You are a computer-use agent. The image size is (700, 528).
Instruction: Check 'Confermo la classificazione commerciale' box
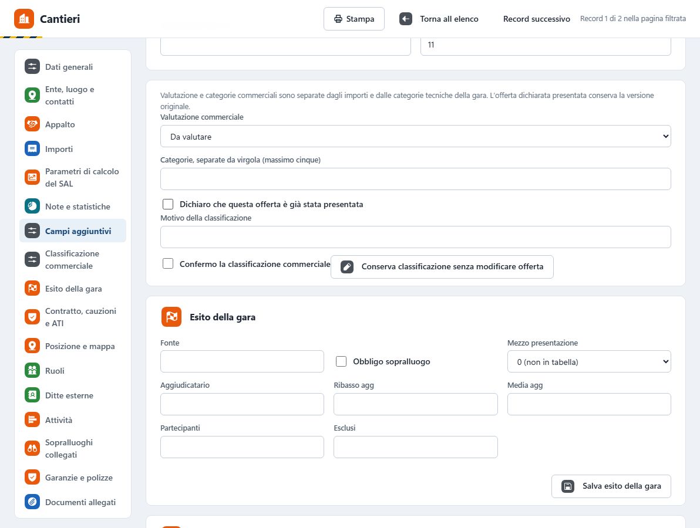click(168, 263)
